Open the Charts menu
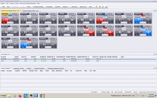The image size is (157, 98). coord(17,4)
